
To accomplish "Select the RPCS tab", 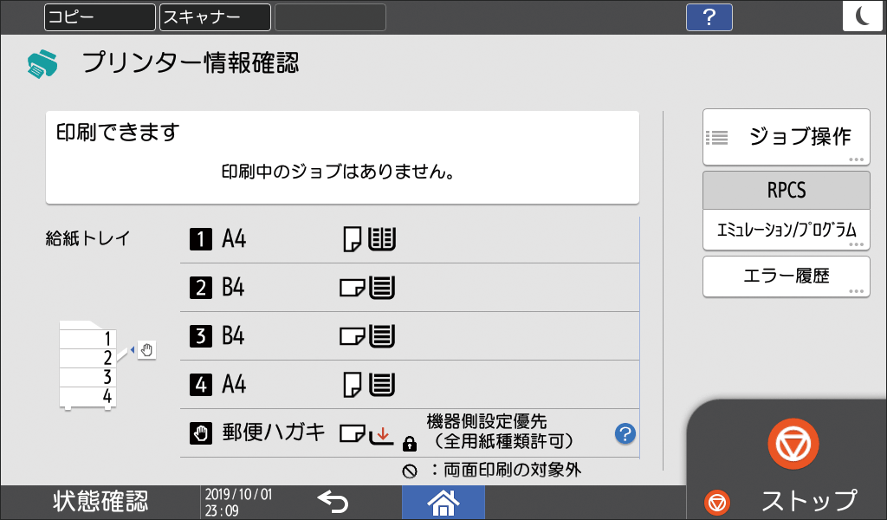I will pyautogui.click(x=786, y=190).
